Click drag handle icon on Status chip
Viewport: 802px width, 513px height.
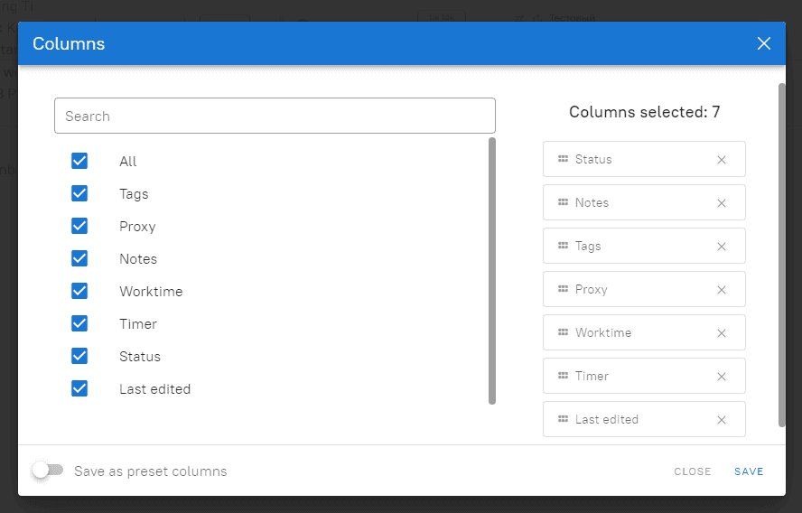click(563, 159)
